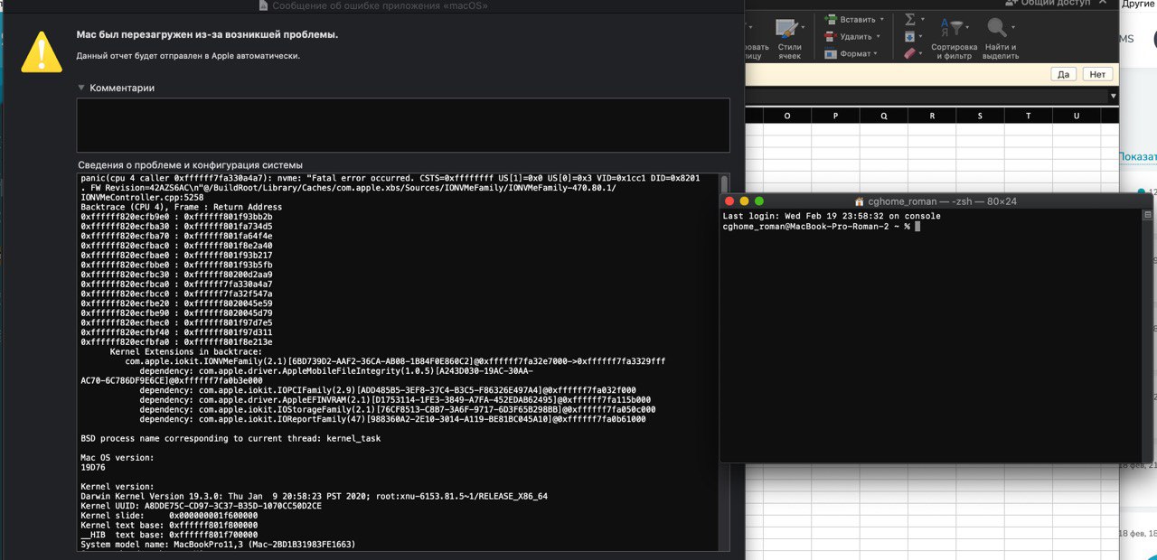Select column S header in Excel
This screenshot has height=560, width=1157.
click(981, 116)
